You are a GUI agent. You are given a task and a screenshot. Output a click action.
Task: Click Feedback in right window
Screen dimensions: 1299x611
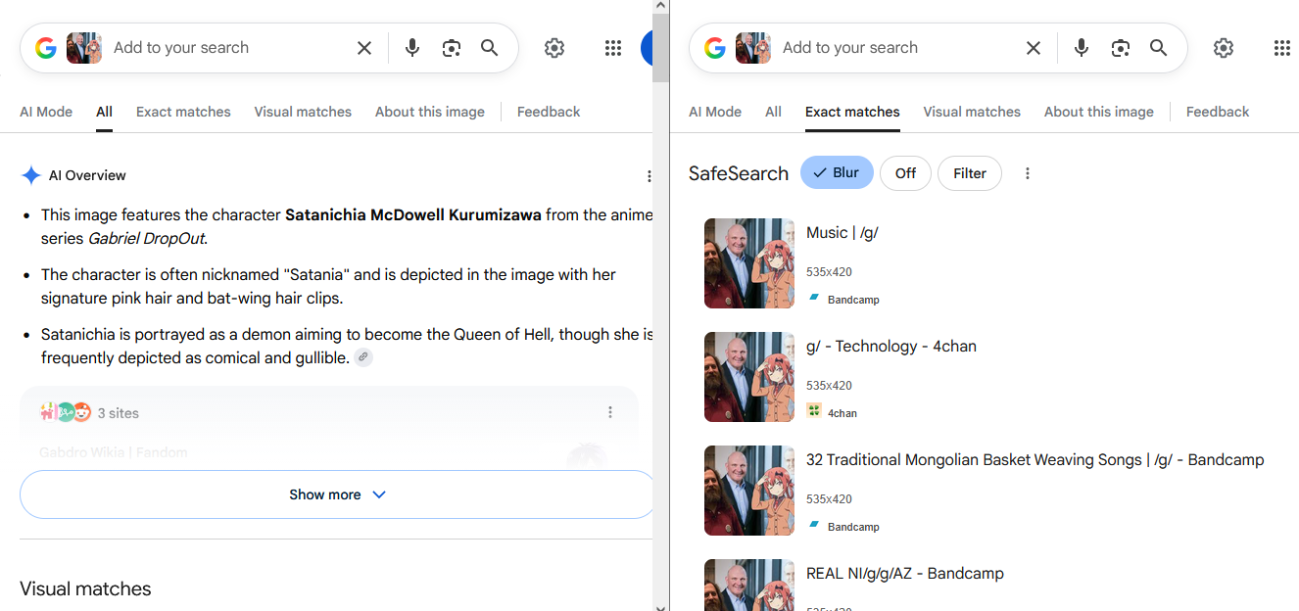point(1218,112)
